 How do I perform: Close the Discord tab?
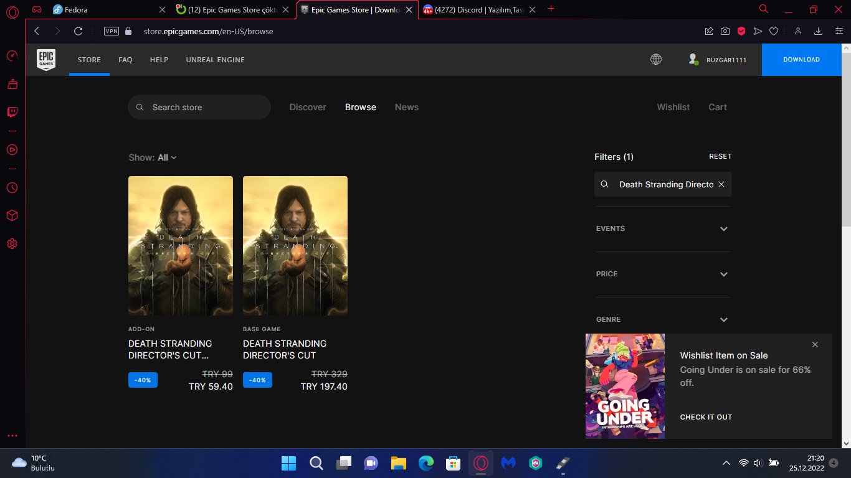pos(534,10)
